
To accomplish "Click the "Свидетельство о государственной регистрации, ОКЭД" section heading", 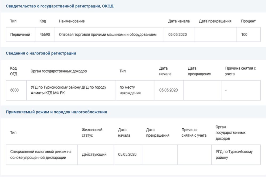I will point(60,6).
